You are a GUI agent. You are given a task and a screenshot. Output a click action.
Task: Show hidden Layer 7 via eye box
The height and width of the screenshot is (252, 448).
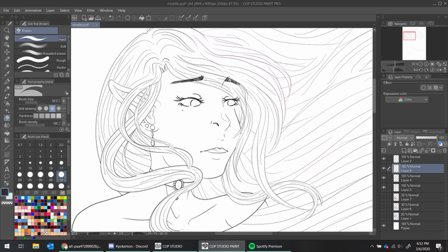click(x=383, y=197)
